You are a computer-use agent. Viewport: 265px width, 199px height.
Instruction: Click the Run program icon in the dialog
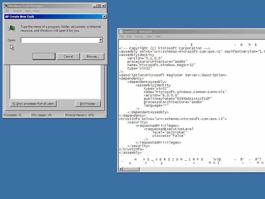12,29
